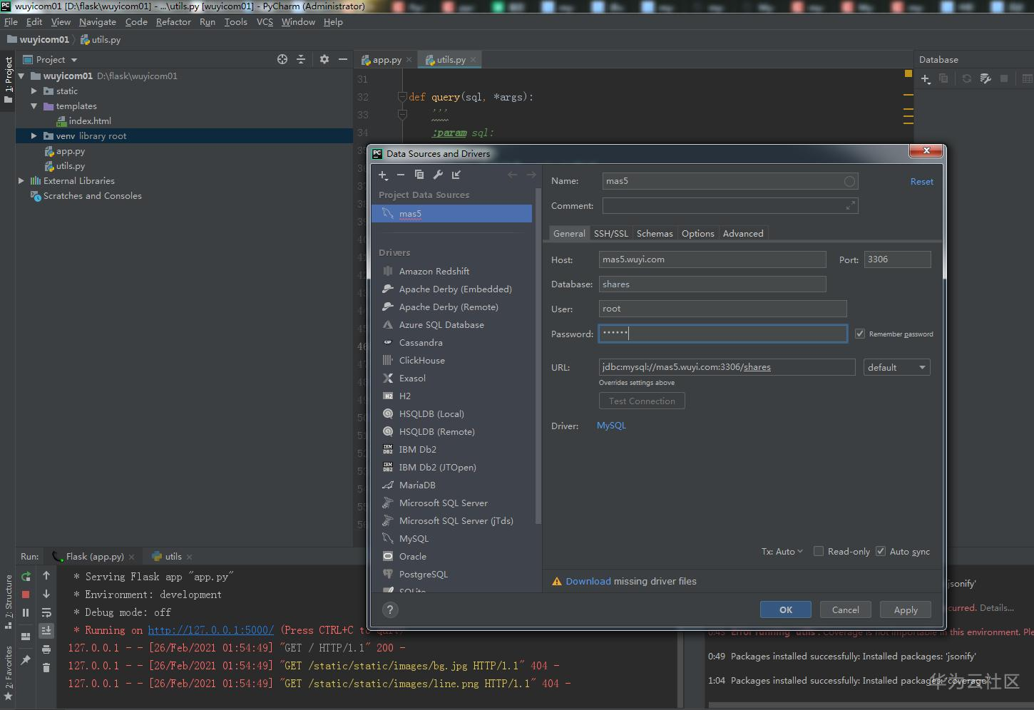Switch to the SSH/SSL tab

(611, 233)
